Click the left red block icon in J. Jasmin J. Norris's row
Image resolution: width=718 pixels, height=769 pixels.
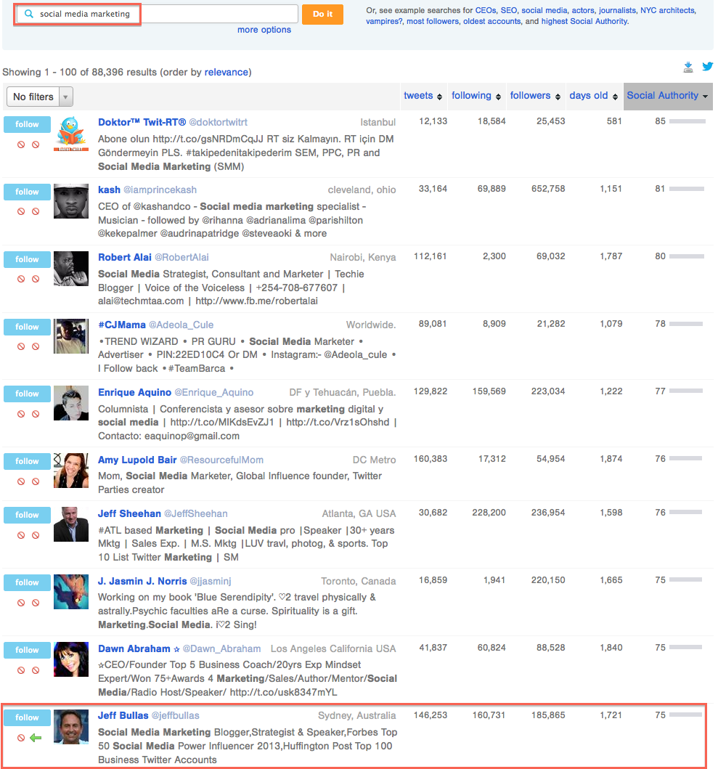(x=21, y=603)
